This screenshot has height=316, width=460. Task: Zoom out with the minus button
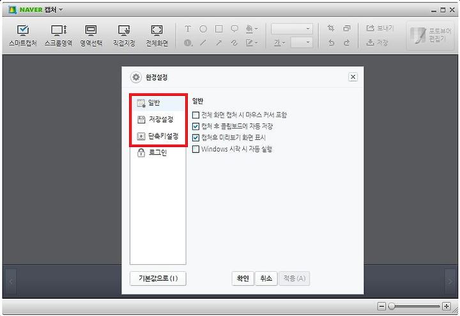coord(381,306)
